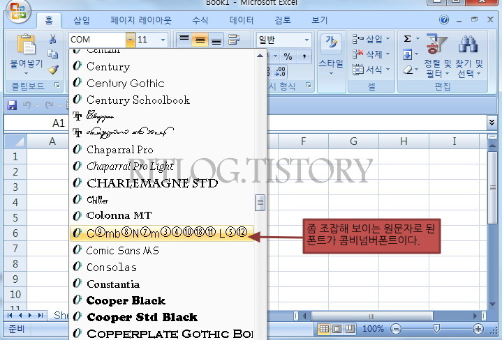Pick Colonna MT font
Image resolution: width=502 pixels, height=340 pixels.
pos(162,216)
